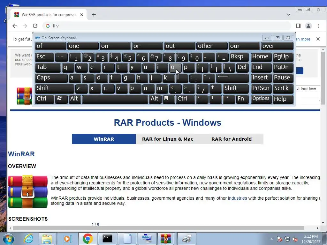Reload the page in Chrome
This screenshot has height=245, width=327.
(35, 26)
